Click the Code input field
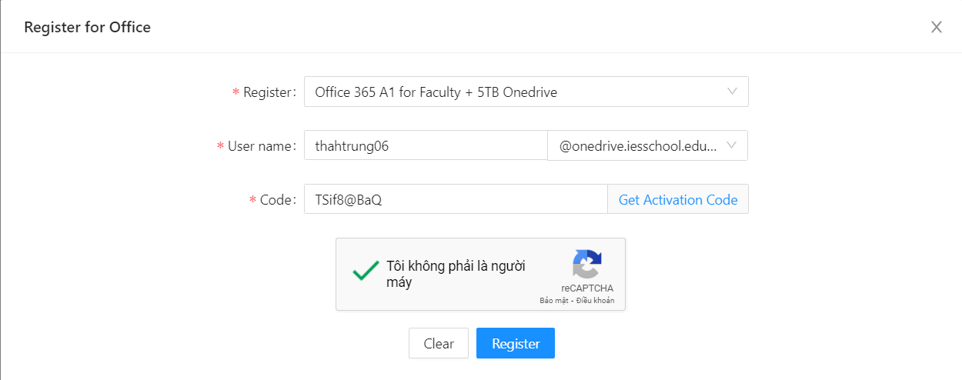The width and height of the screenshot is (962, 380). click(x=456, y=199)
